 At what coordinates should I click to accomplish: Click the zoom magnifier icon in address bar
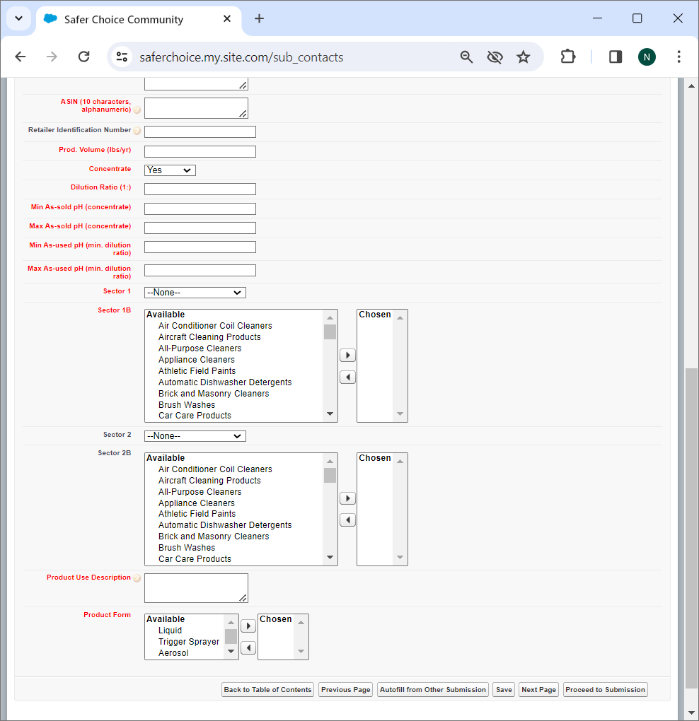pyautogui.click(x=466, y=57)
